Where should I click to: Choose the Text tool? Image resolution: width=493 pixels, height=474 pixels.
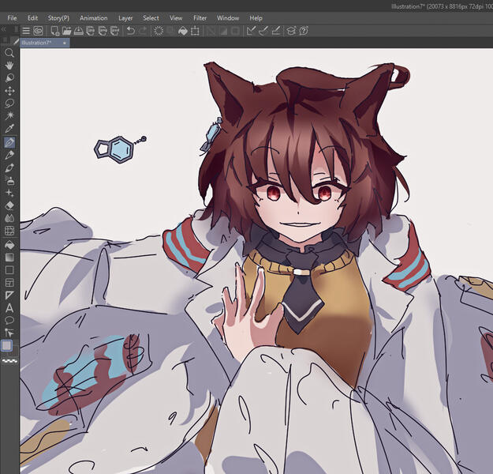point(9,307)
